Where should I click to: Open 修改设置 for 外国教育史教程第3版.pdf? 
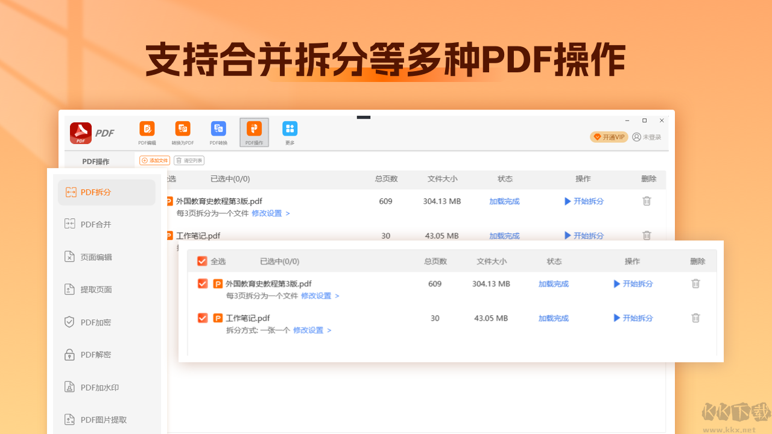pos(316,296)
